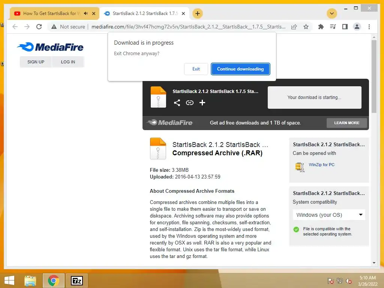Click the mediafire.com URL address bar
Viewport: 384px width, 288px height.
(x=188, y=27)
